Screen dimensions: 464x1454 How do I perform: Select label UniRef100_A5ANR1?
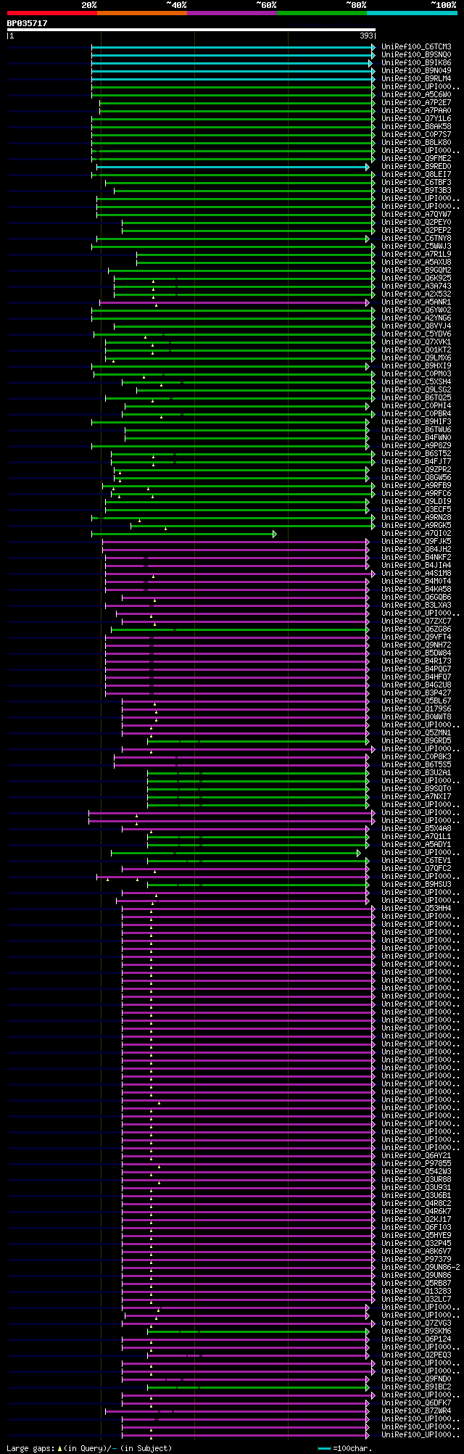click(416, 302)
